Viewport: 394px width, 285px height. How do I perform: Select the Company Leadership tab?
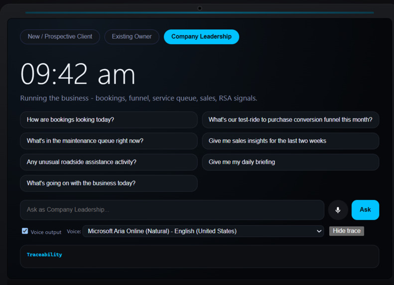(x=201, y=37)
